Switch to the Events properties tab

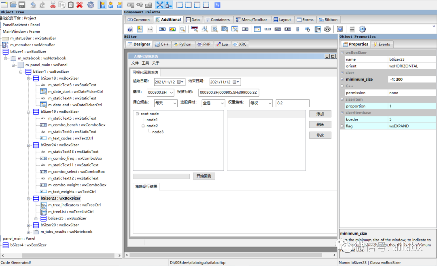pyautogui.click(x=382, y=44)
